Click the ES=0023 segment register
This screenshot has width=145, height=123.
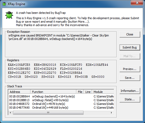(64, 77)
